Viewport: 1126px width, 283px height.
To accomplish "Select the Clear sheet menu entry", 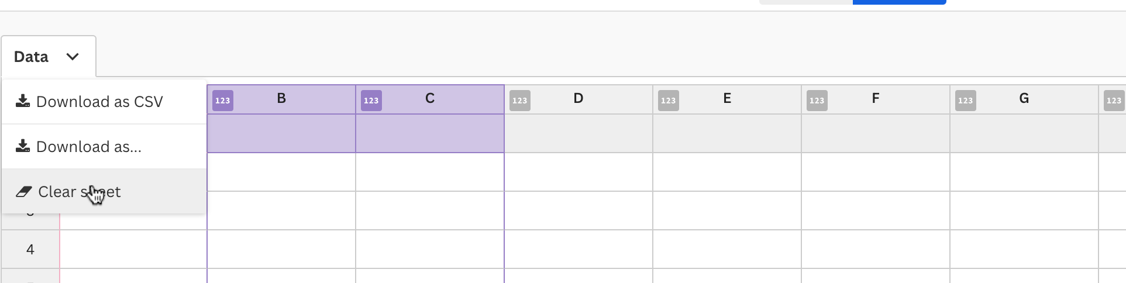I will [x=80, y=192].
